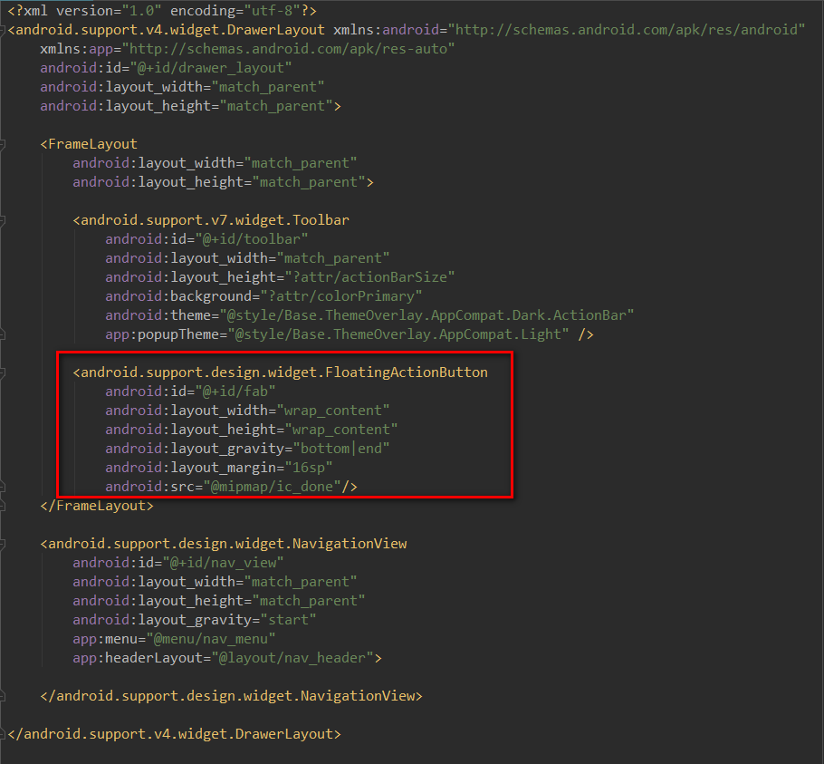Click the closing </android.support.design.widget.NavigationView> tag
This screenshot has width=824, height=764.
pyautogui.click(x=231, y=696)
